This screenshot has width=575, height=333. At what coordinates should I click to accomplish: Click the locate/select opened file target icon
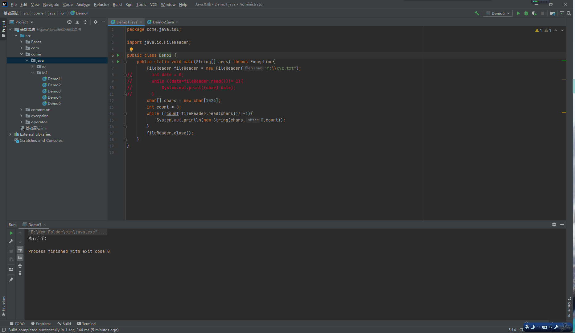(x=69, y=22)
